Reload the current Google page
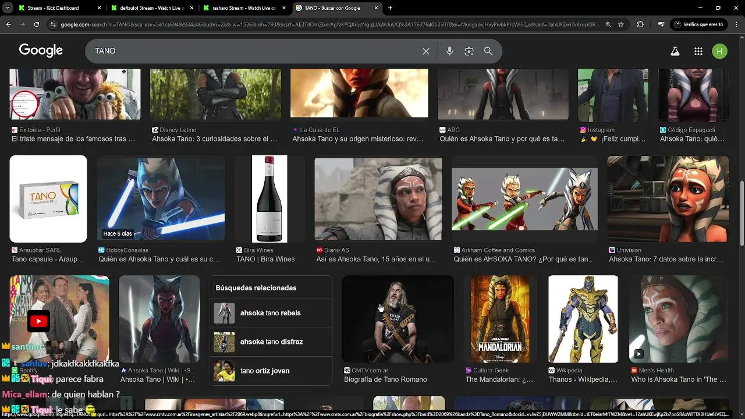Viewport: 745px width, 419px height. [36, 24]
